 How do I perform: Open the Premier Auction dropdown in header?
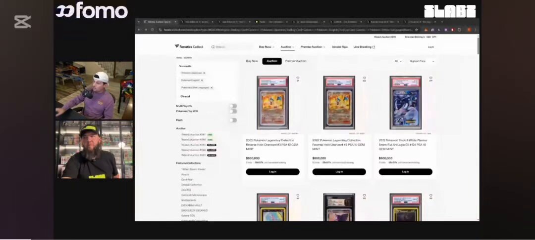tap(313, 47)
